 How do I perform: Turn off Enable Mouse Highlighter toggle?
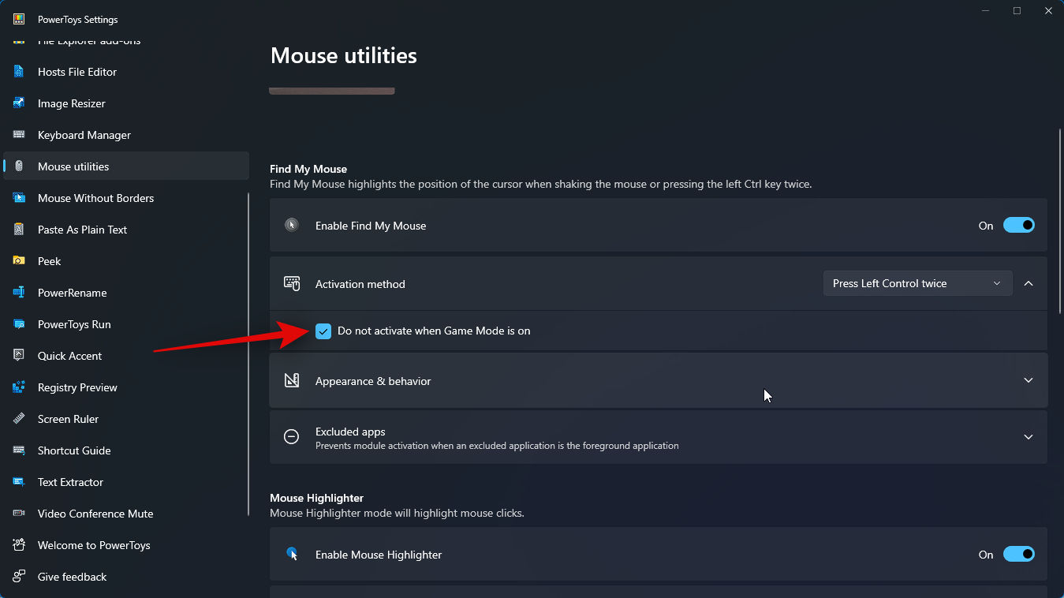[1018, 555]
